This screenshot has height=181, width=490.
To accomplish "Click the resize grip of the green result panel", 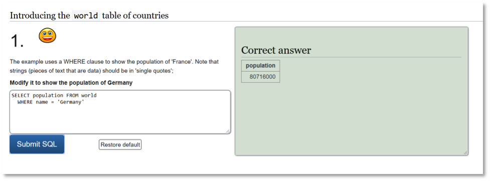I will 465,152.
